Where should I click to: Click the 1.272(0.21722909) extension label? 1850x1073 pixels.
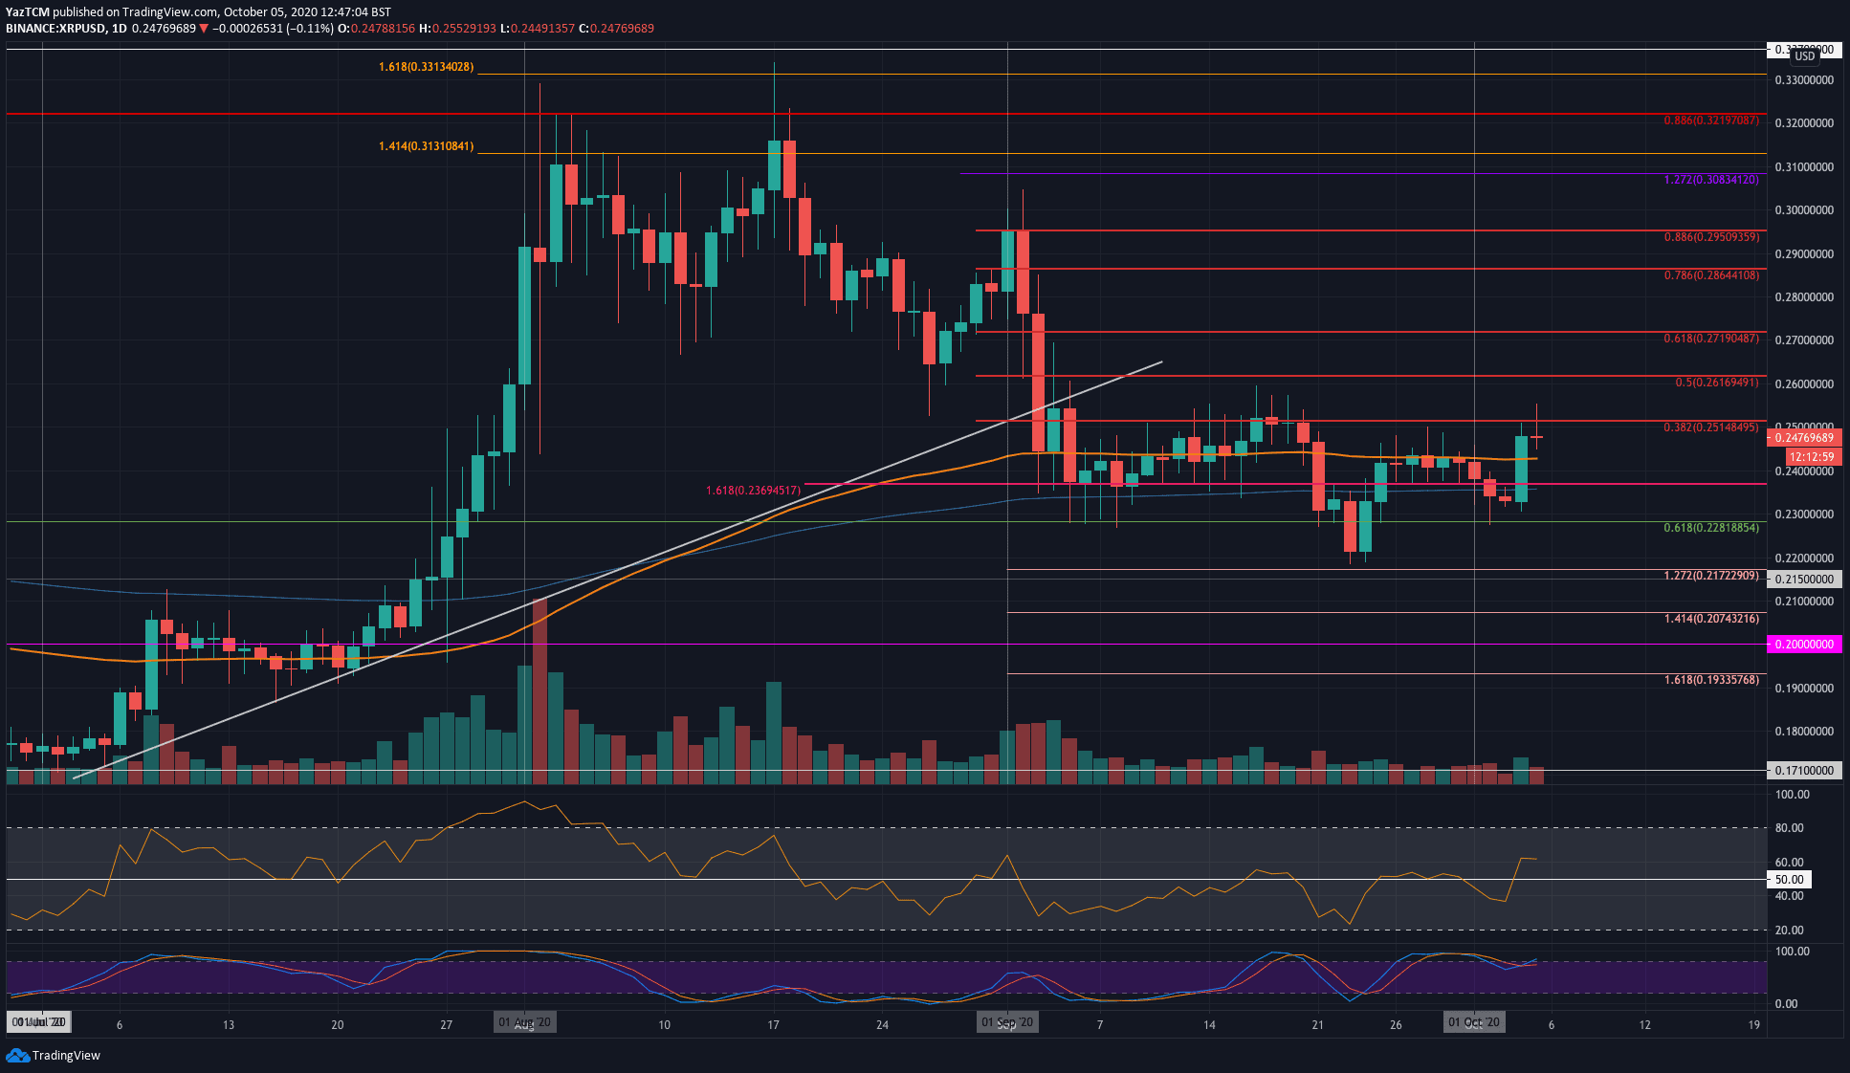1711,576
